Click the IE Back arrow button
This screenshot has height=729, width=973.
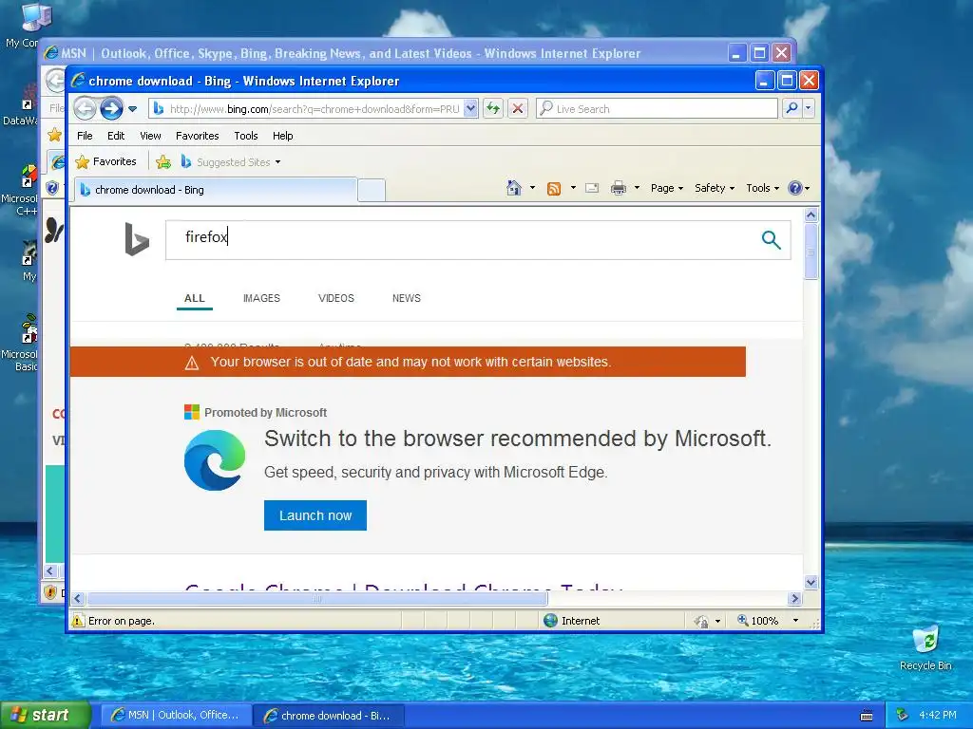85,108
